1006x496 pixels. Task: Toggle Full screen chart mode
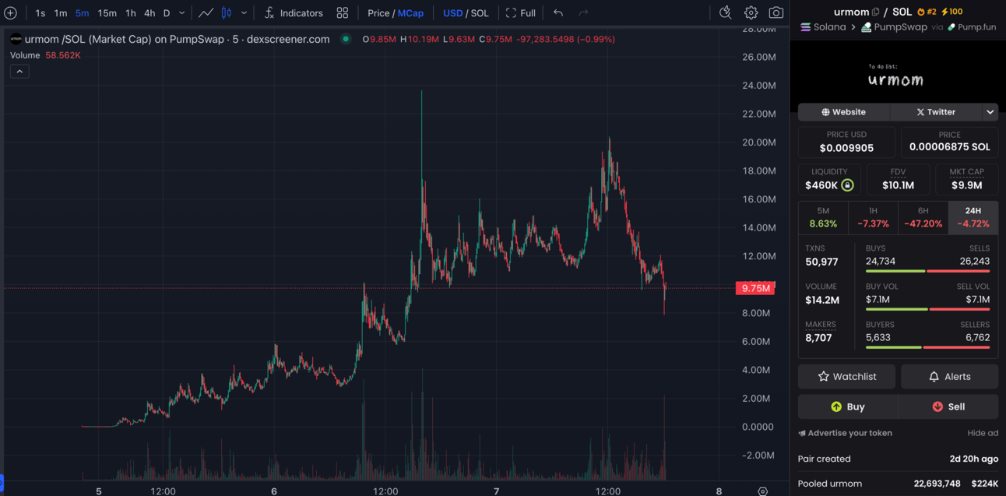[521, 13]
